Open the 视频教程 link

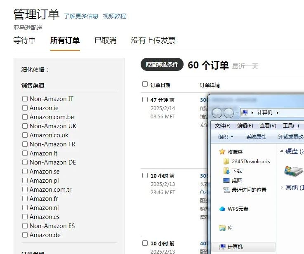(114, 16)
